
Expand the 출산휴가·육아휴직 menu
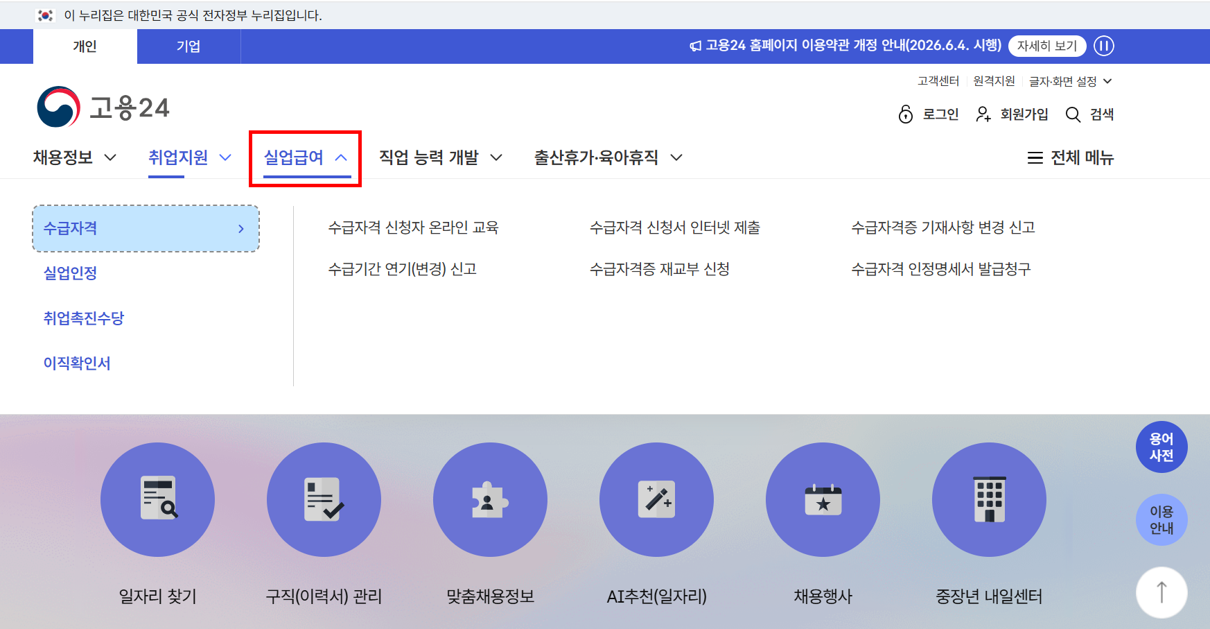pyautogui.click(x=608, y=157)
